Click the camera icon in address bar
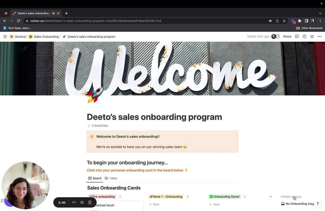The width and height of the screenshot is (325, 211). click(x=270, y=21)
